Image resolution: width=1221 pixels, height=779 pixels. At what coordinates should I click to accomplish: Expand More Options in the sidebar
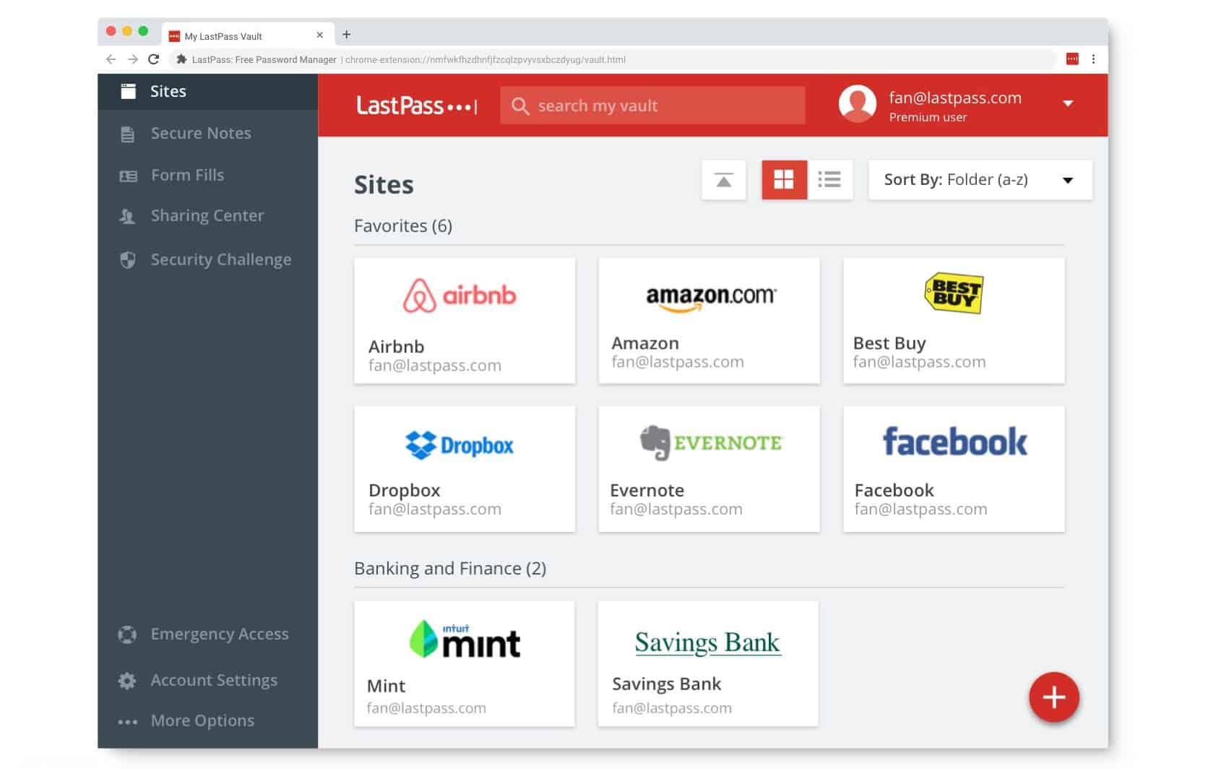tap(202, 721)
